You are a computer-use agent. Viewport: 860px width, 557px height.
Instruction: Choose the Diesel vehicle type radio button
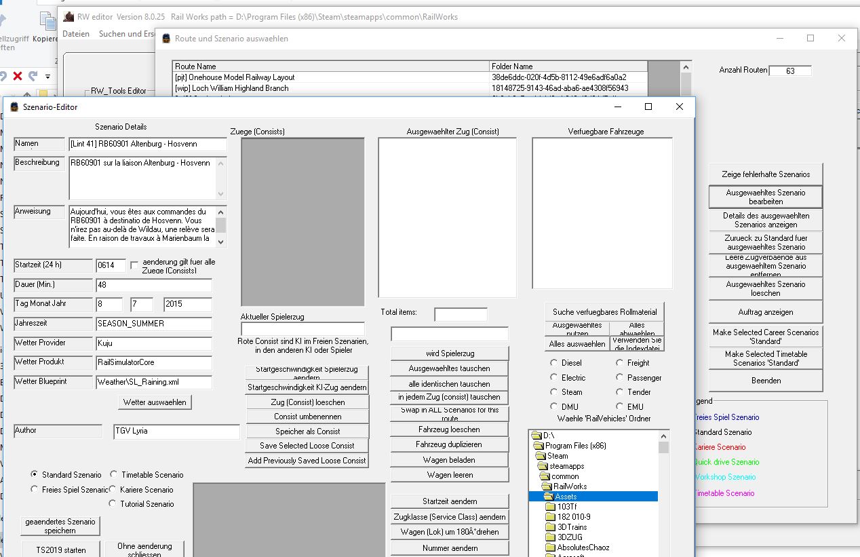pos(554,363)
